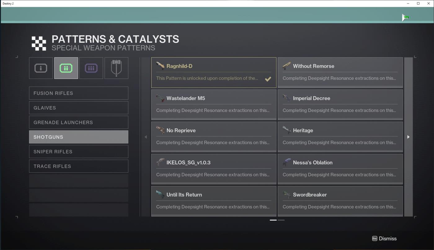This screenshot has width=434, height=250.
Task: Open the Trace Rifles category
Action: (79, 166)
